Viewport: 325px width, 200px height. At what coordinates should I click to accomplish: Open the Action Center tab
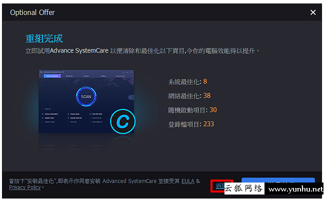coord(120,76)
